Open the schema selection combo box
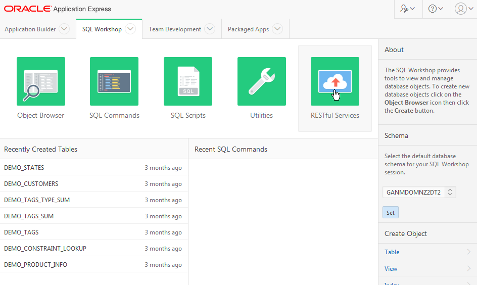 coord(419,192)
